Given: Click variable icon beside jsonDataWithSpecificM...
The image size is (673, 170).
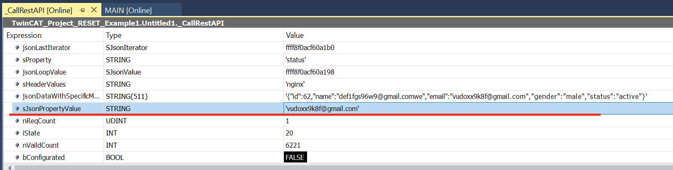Looking at the screenshot, I should [17, 96].
